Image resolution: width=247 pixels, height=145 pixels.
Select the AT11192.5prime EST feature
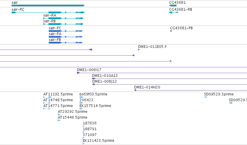point(47,97)
